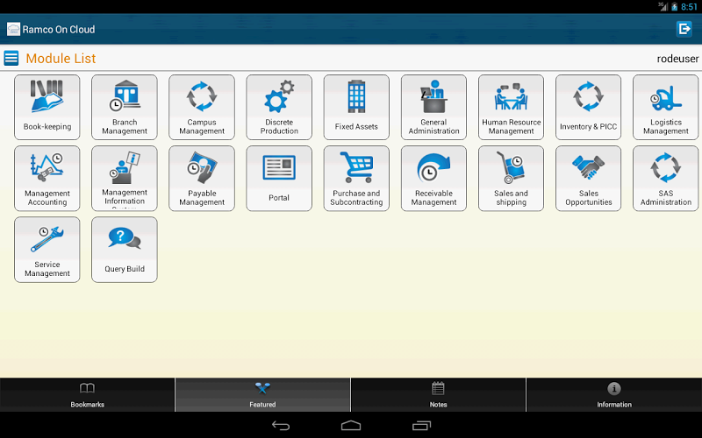Tap the battery icon in the status bar
702x438 pixels.
[675, 7]
